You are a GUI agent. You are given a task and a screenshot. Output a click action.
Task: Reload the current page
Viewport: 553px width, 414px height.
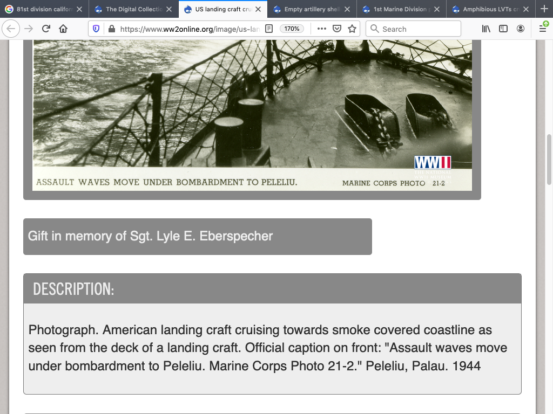tap(46, 29)
